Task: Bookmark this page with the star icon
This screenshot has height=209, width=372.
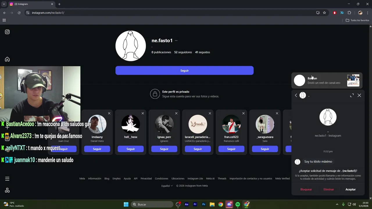Action: tap(324, 13)
